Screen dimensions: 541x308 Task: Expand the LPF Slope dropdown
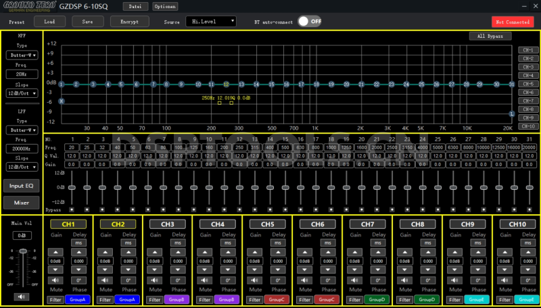point(22,168)
